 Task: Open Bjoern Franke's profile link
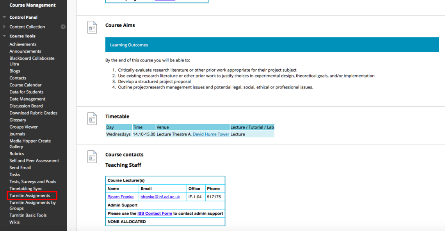tap(120, 197)
